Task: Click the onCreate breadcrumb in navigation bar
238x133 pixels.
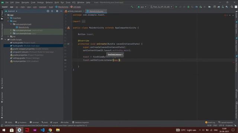Action: (75, 7)
